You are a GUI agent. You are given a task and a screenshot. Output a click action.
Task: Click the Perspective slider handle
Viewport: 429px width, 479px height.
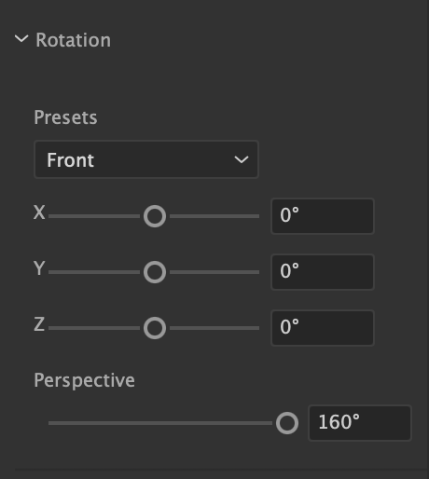click(x=287, y=423)
